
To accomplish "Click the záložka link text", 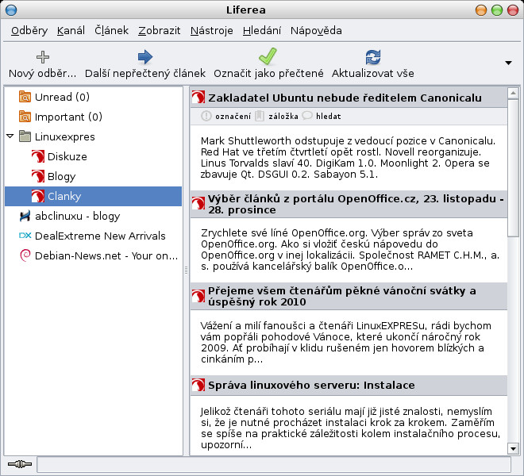I will (283, 117).
